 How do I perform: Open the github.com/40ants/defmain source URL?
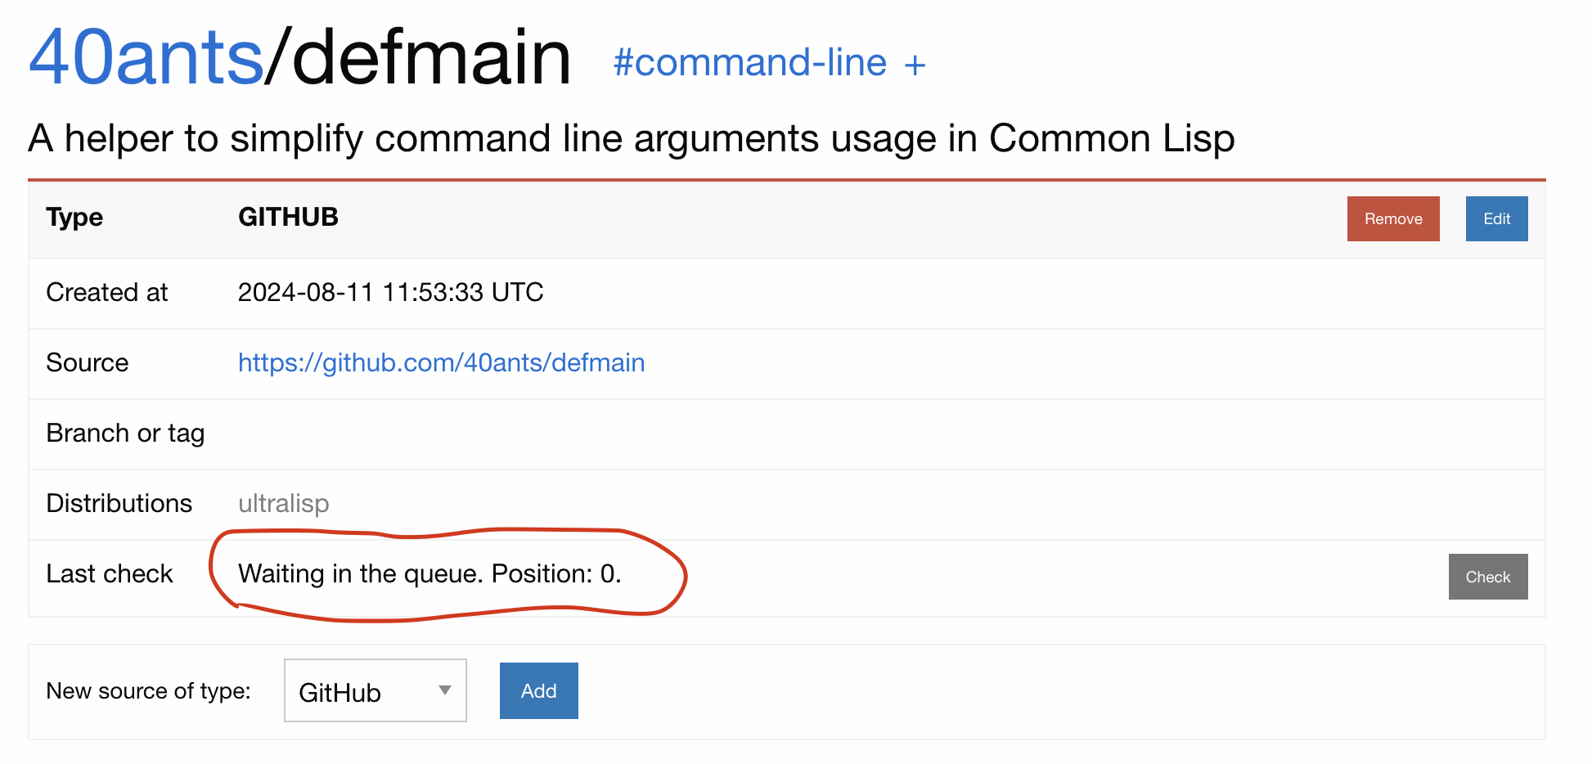tap(442, 362)
